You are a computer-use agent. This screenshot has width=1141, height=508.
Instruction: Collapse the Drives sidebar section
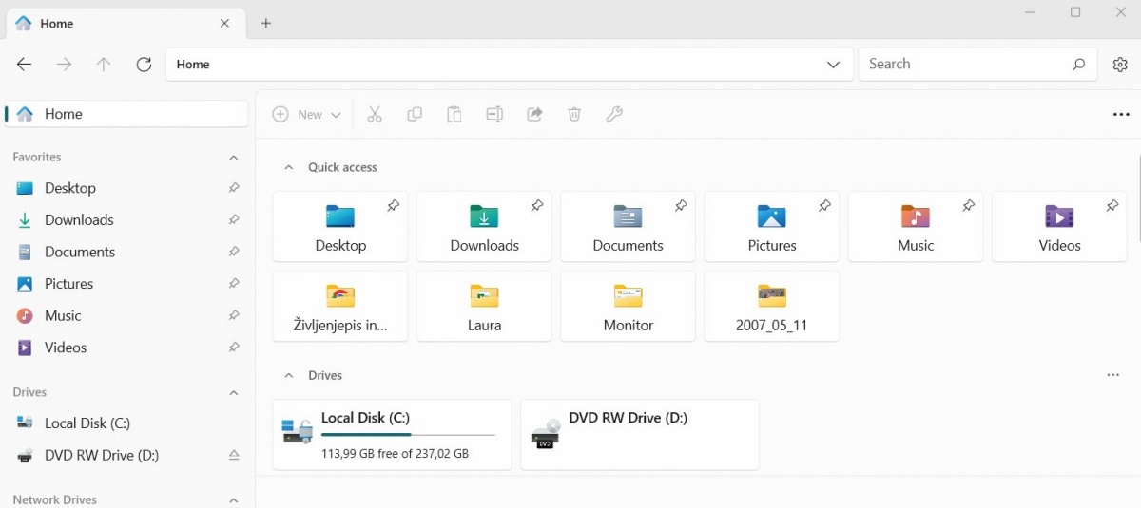click(x=234, y=392)
